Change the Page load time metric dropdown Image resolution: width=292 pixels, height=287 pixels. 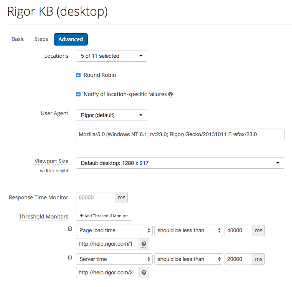(x=114, y=230)
